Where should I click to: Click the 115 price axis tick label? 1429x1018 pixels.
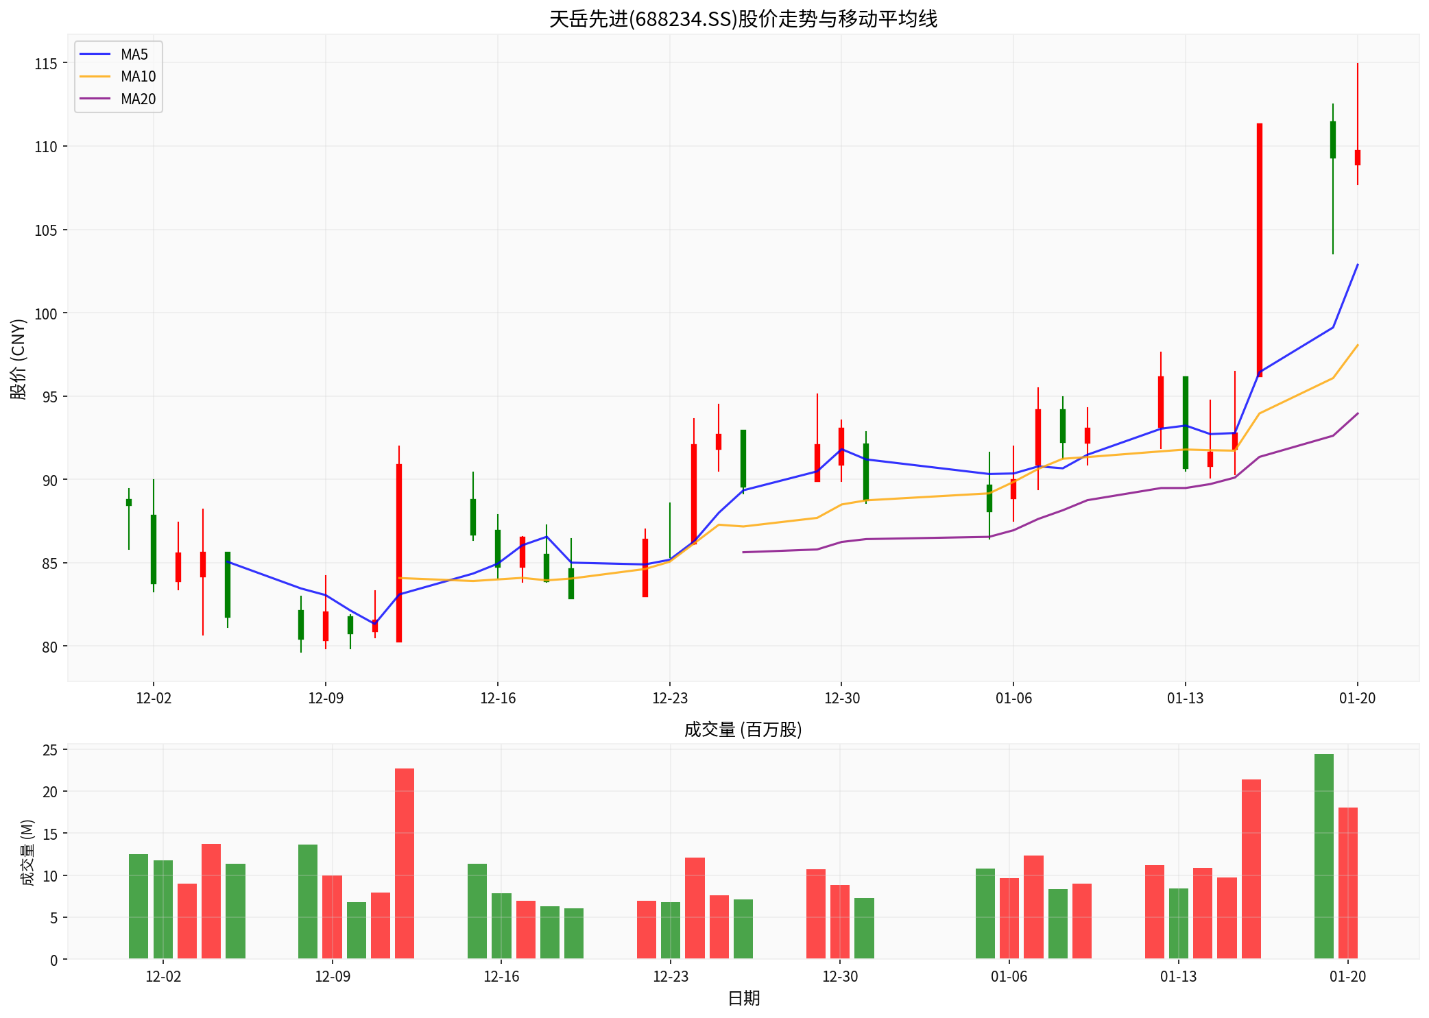tap(46, 64)
